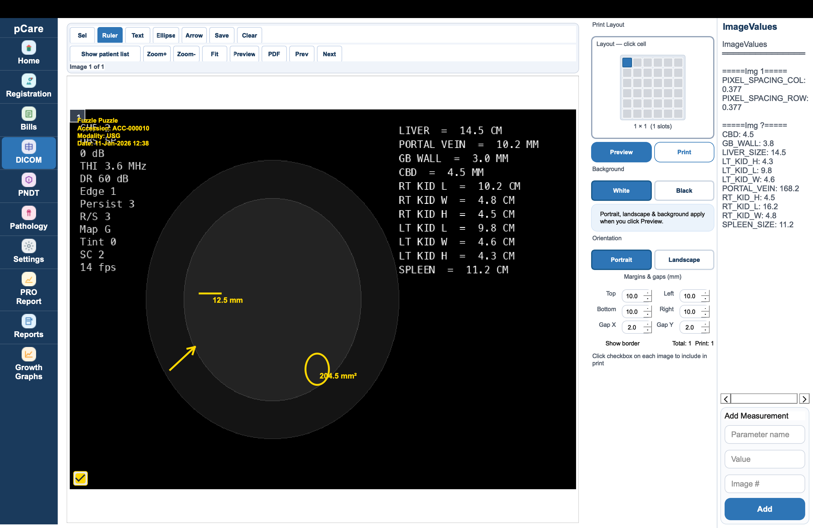Set orientation to Portrait

(621, 259)
